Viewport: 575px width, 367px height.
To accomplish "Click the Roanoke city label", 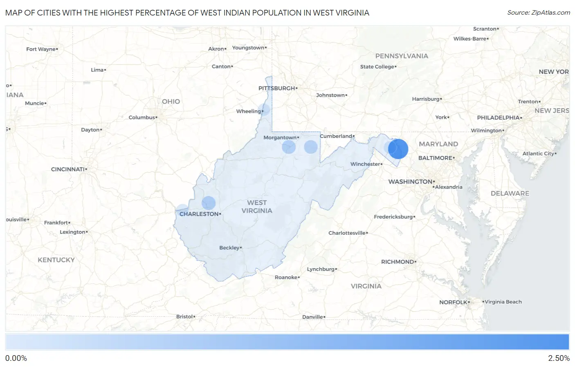I will pos(286,277).
